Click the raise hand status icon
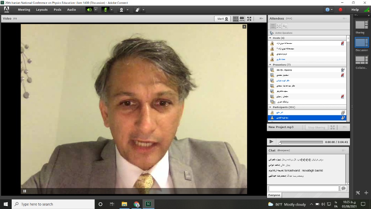 click(x=137, y=10)
